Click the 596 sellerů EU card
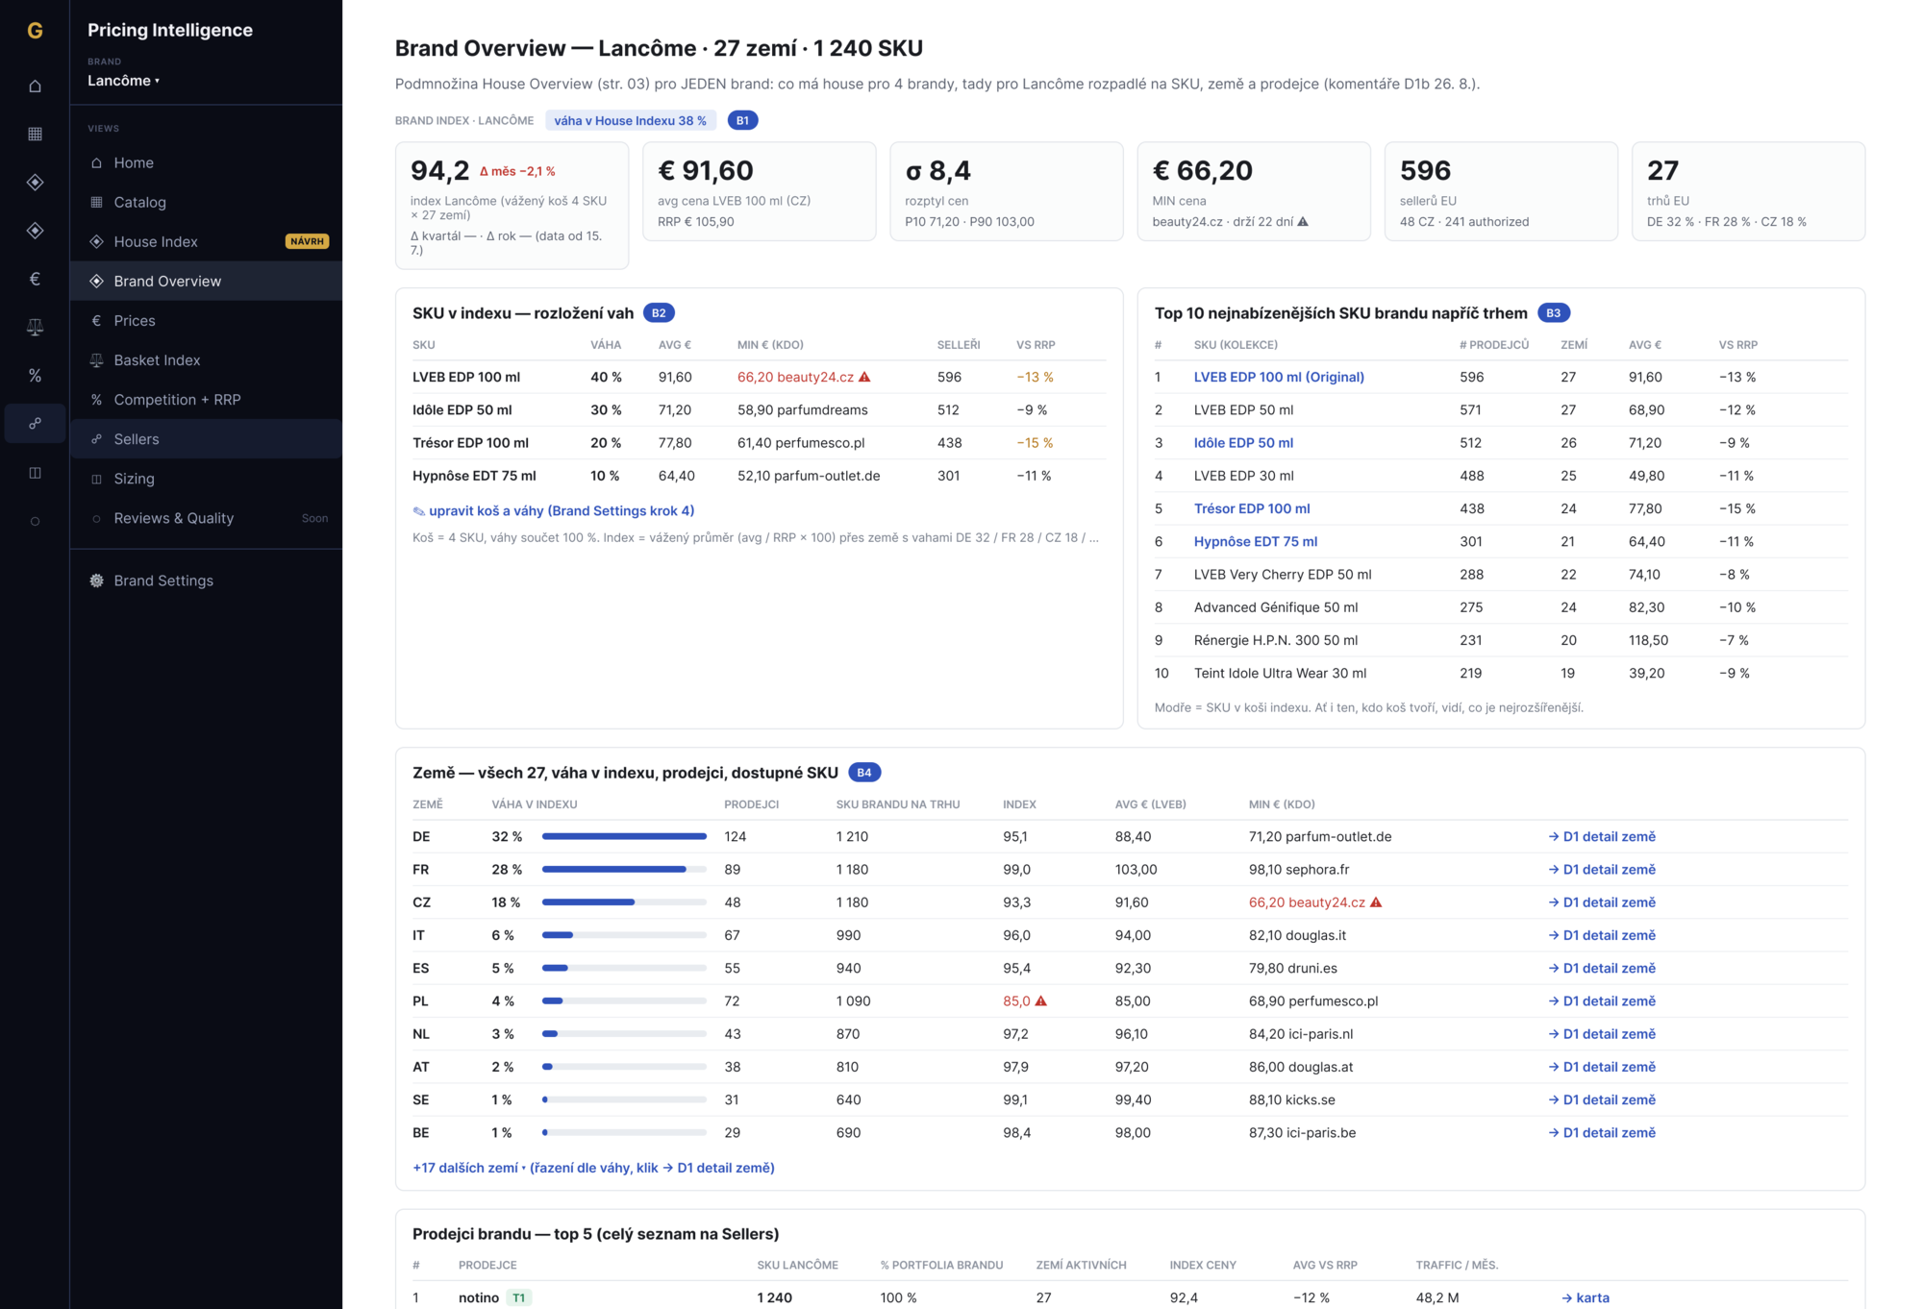Viewport: 1923px width, 1309px height. click(x=1500, y=191)
